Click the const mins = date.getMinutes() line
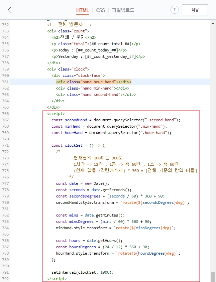This screenshot has width=216, height=282. (90, 215)
